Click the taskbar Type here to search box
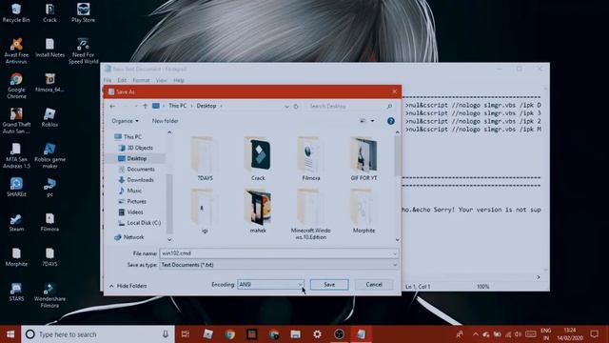 tap(97, 334)
